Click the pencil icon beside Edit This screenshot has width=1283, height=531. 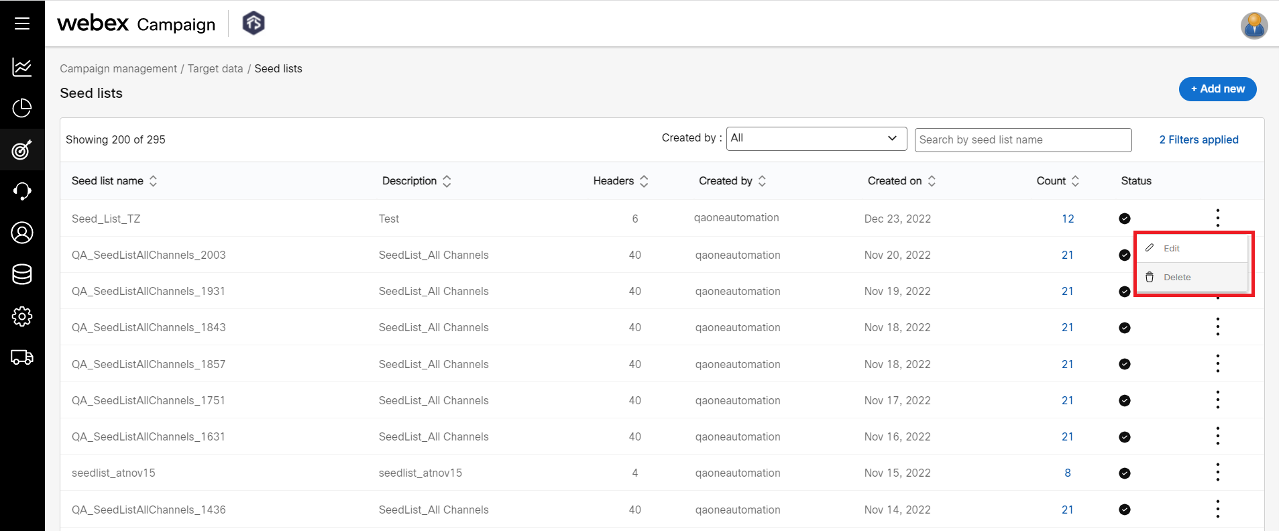click(1150, 248)
